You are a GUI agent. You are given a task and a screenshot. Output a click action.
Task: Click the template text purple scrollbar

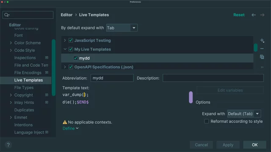pos(191,98)
